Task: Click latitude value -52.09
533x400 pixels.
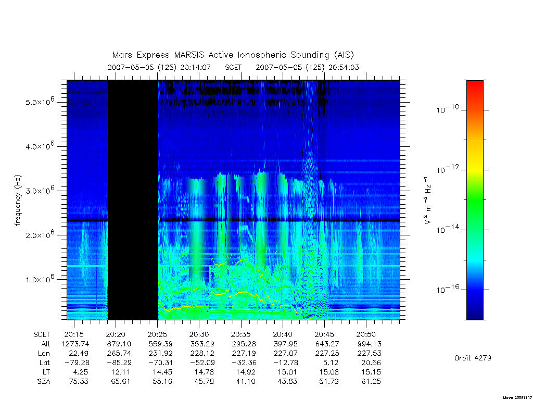Action: [202, 362]
